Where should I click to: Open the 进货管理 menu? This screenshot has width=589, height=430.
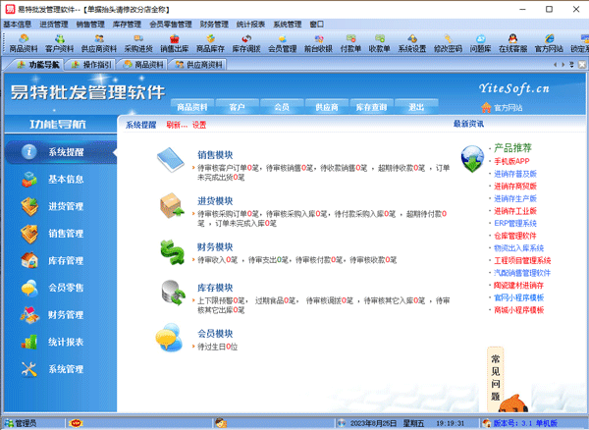click(54, 25)
